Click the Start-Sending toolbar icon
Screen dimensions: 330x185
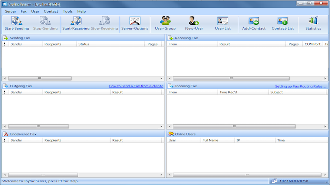pos(17,21)
